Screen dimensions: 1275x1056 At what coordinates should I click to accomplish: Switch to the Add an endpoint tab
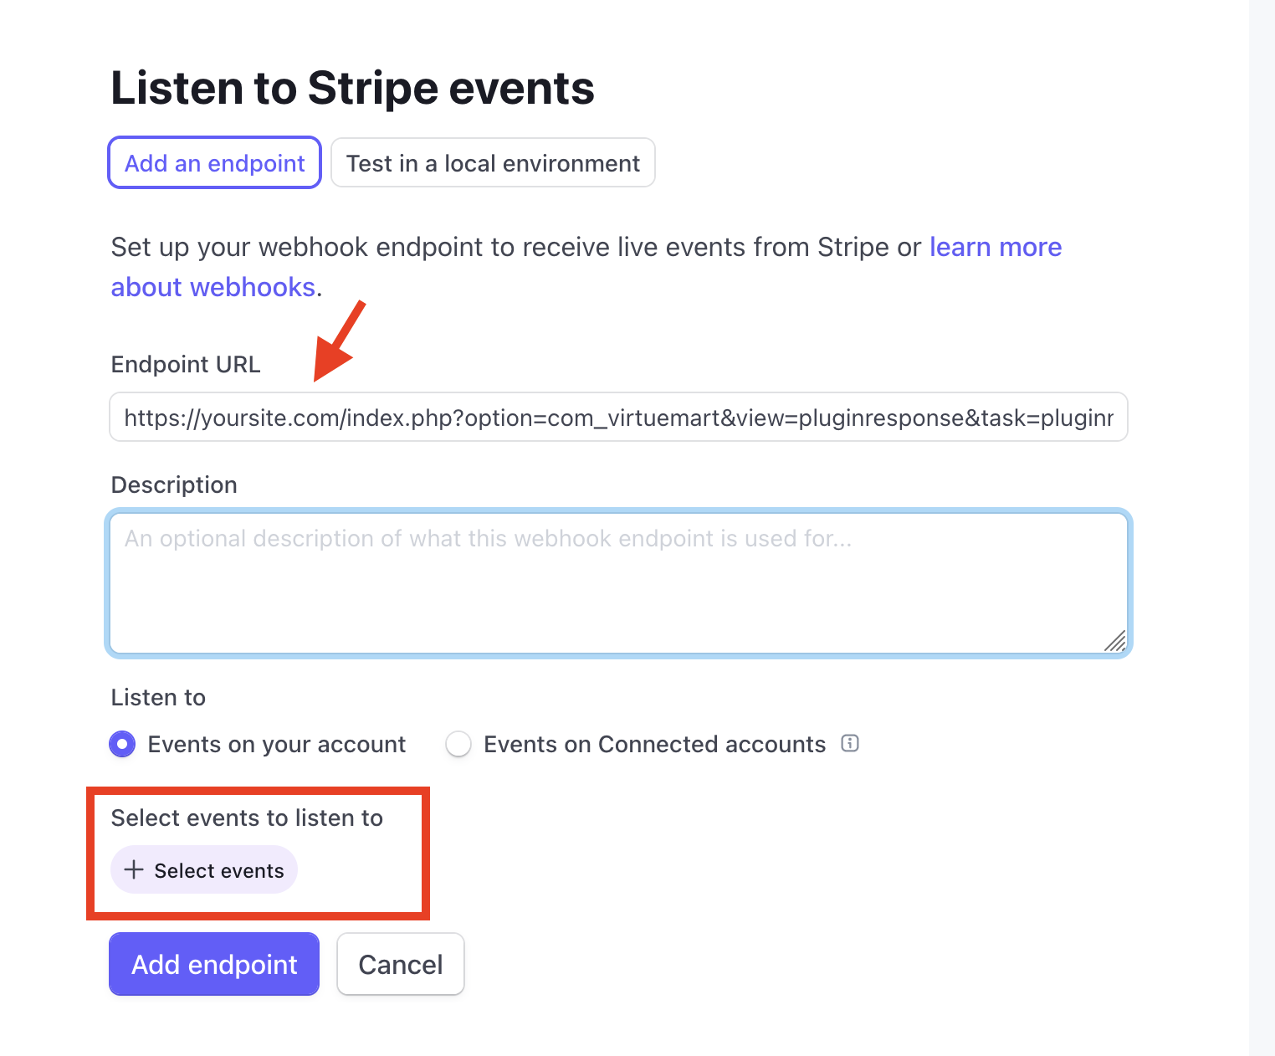(214, 163)
